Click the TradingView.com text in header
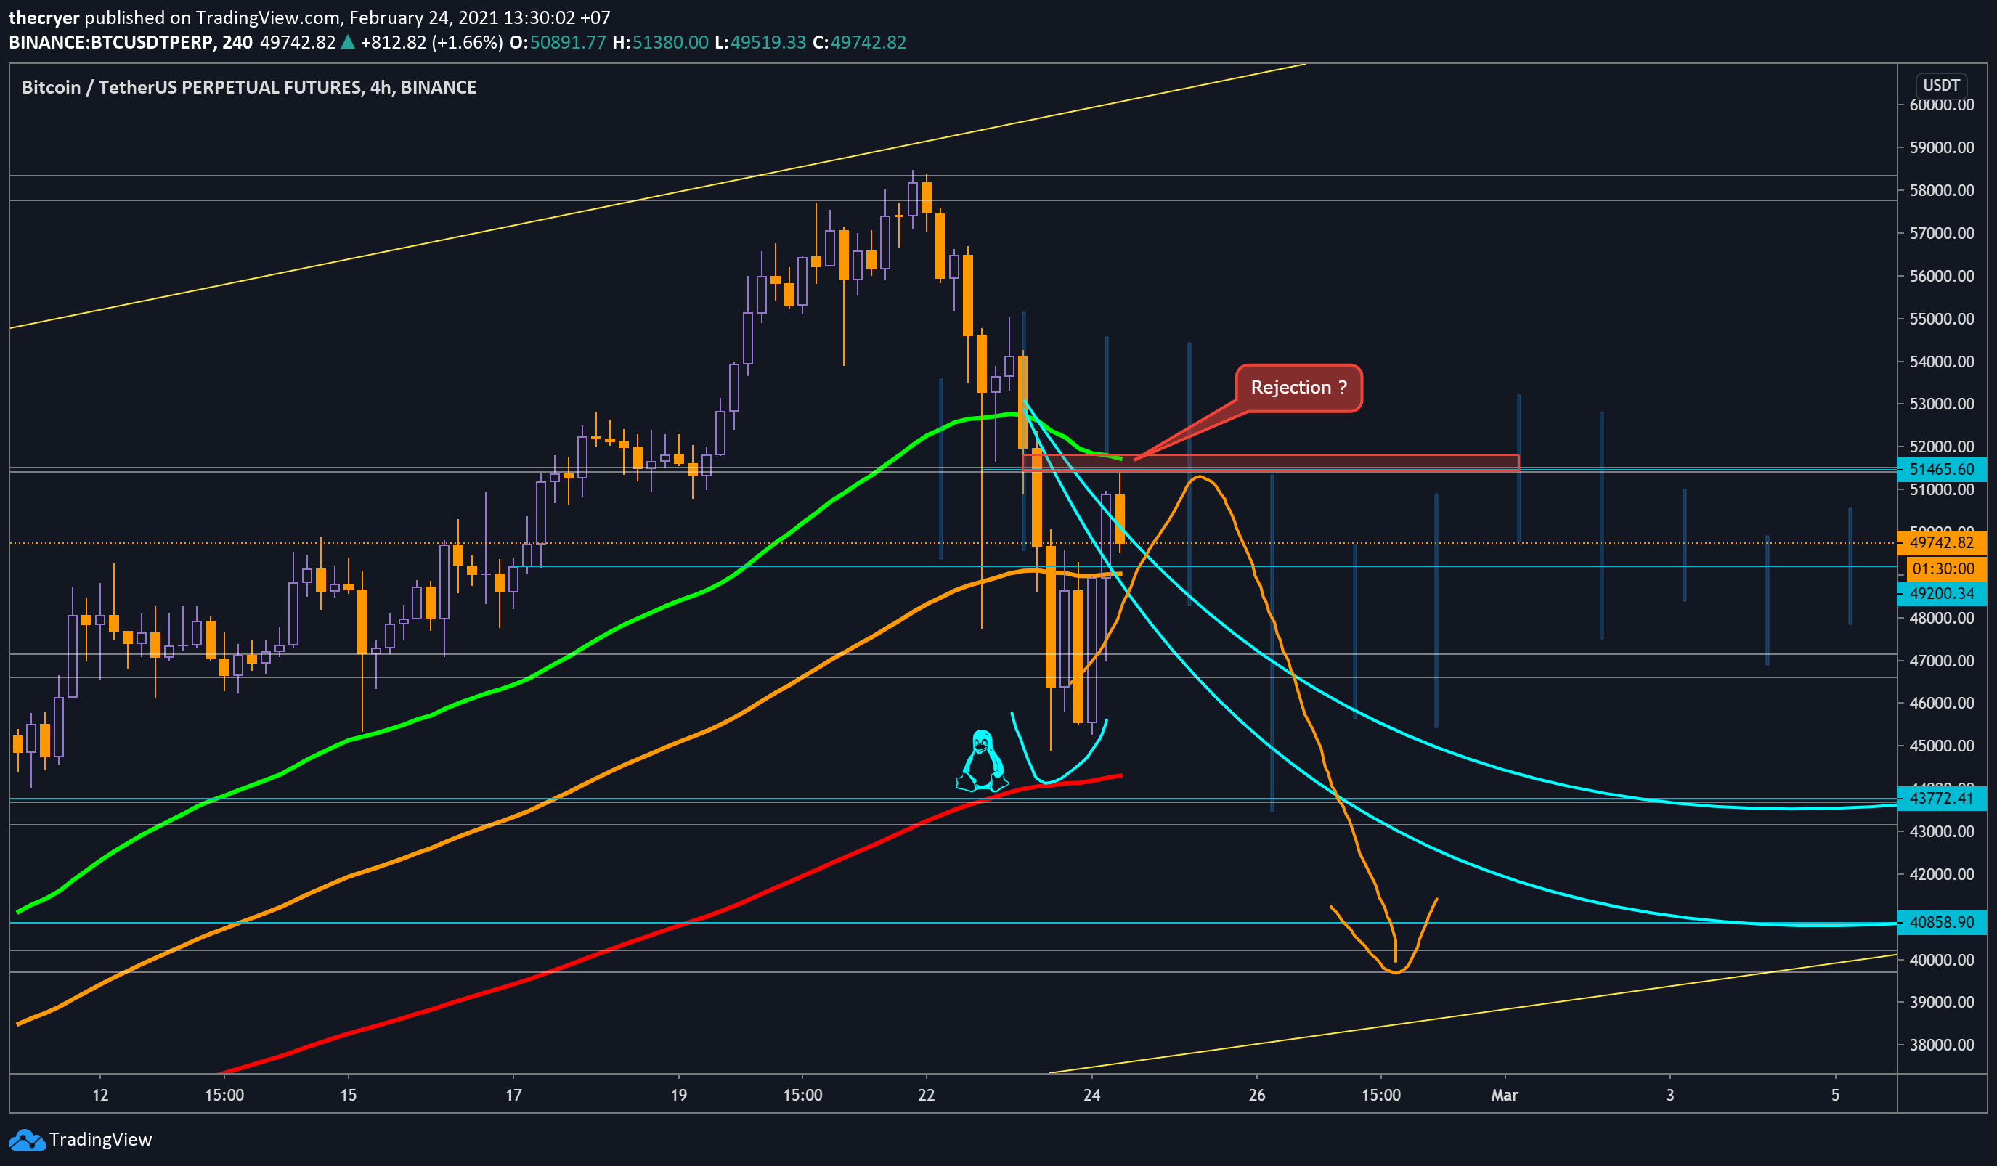This screenshot has width=1997, height=1166. pos(269,17)
